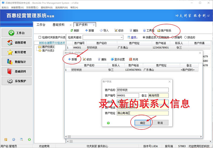Switch to 工作台 tab
Screen dimensions: 213x148
pyautogui.click(x=41, y=25)
